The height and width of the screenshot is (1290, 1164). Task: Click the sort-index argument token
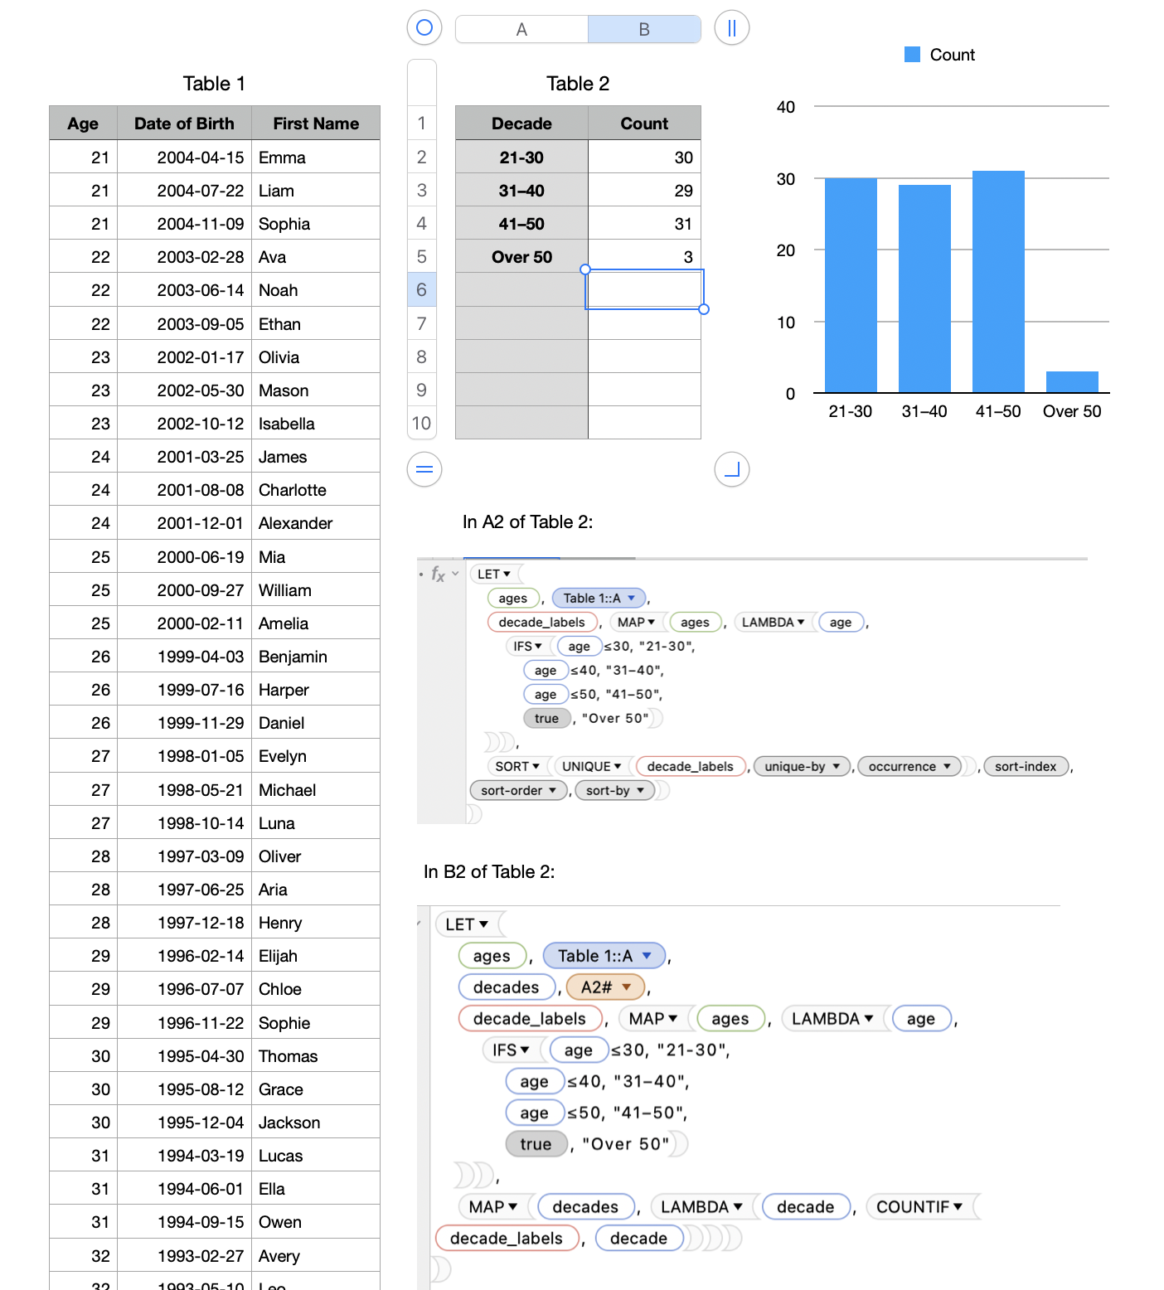[1026, 767]
